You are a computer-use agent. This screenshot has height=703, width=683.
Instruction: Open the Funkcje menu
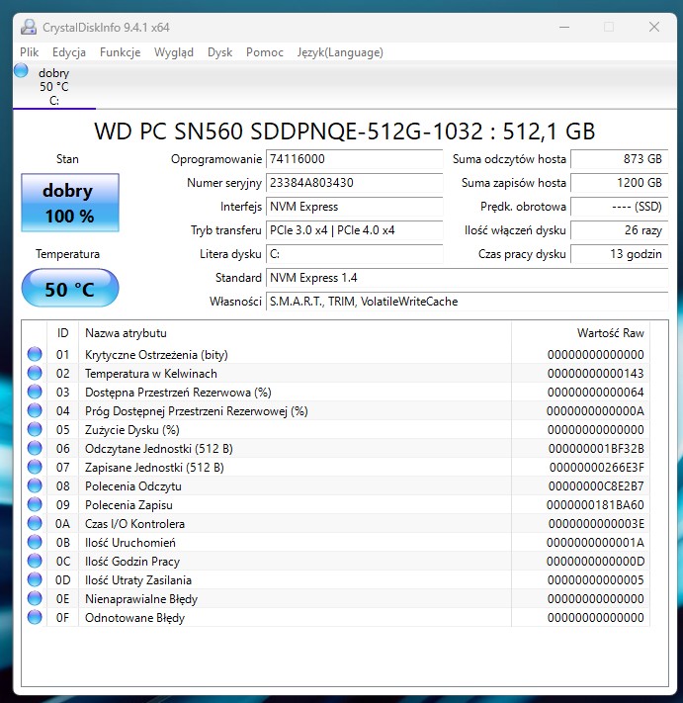pos(120,52)
